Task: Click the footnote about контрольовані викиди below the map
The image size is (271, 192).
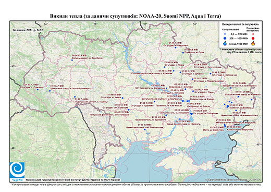Action: pyautogui.click(x=135, y=184)
